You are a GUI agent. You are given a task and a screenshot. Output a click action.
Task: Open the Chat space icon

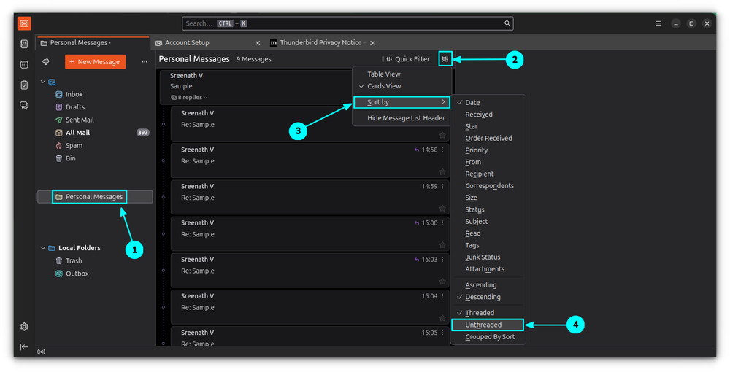tap(24, 106)
